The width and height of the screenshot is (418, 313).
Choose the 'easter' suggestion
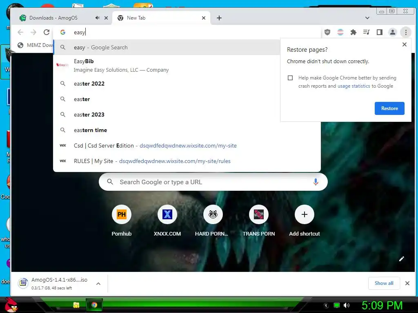[167, 99]
